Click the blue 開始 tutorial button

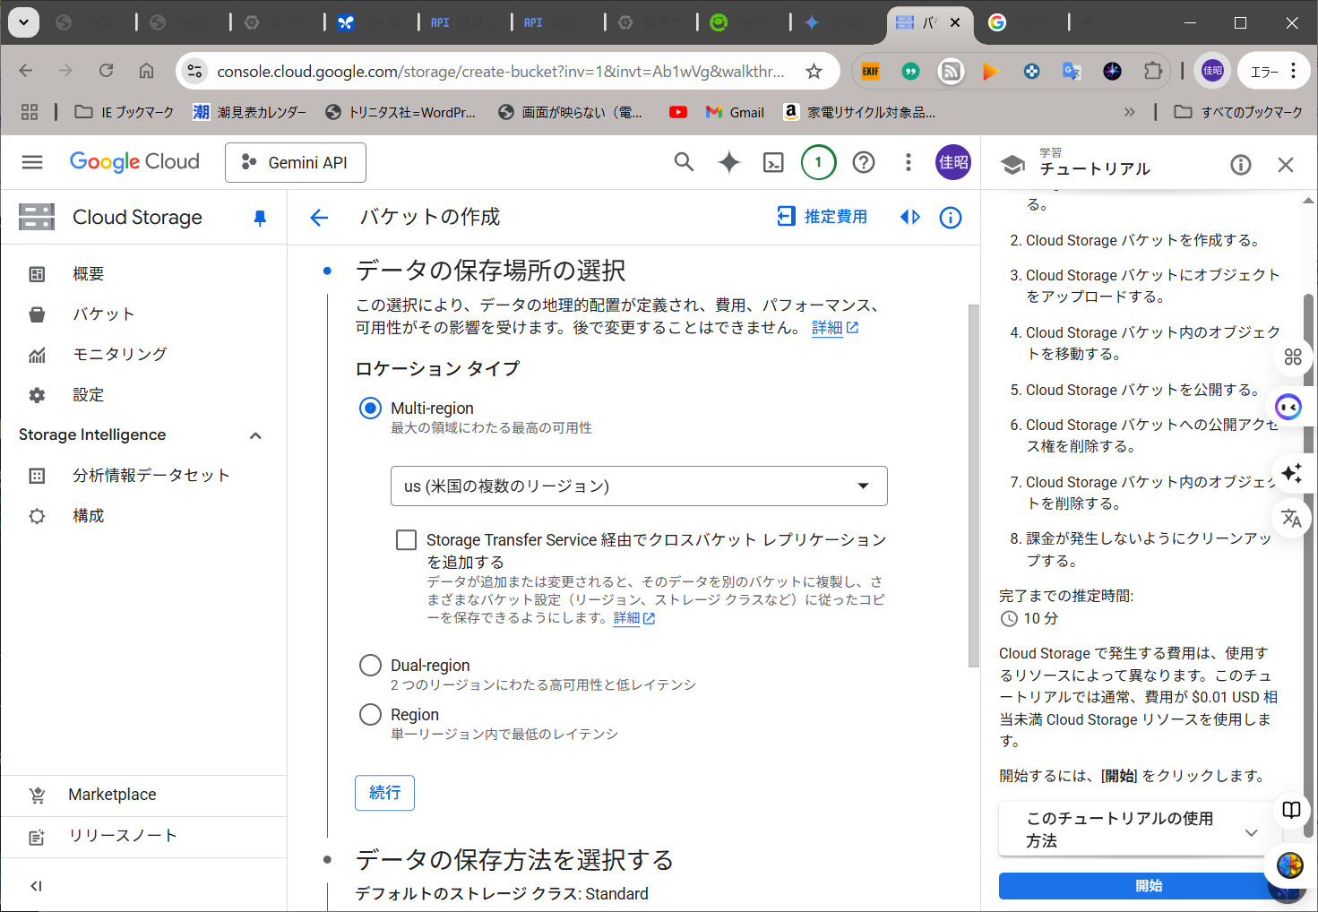[1138, 885]
